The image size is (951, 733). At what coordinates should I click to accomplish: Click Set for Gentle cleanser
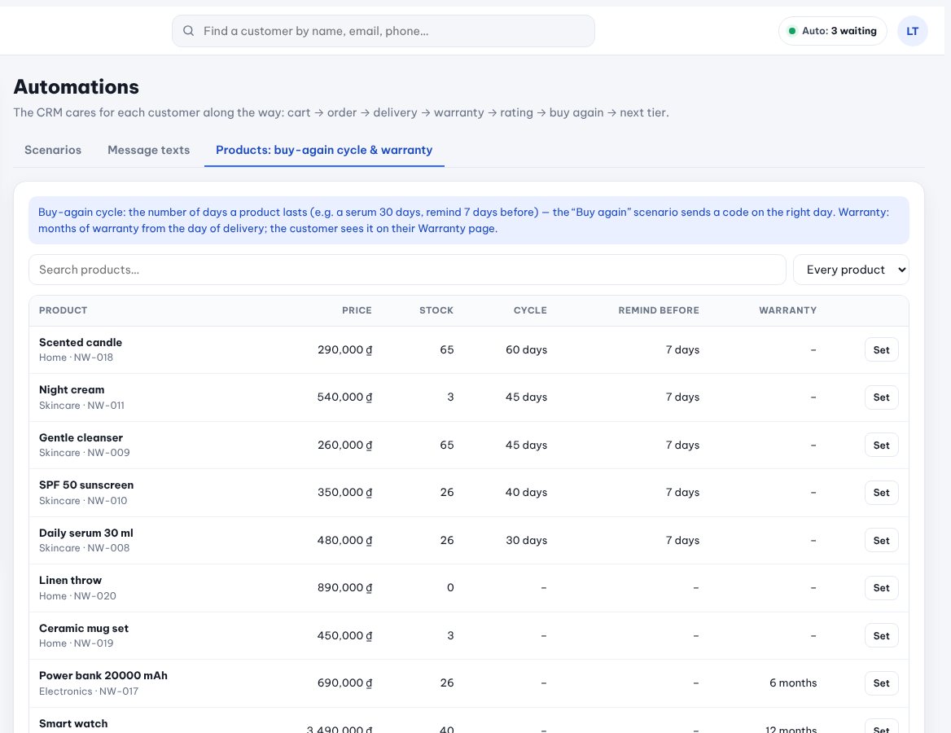[881, 445]
